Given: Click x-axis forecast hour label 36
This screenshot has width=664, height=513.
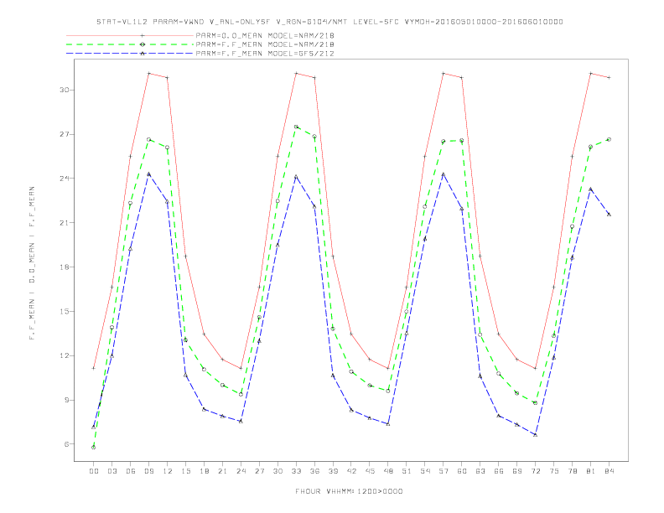Looking at the screenshot, I should (314, 471).
